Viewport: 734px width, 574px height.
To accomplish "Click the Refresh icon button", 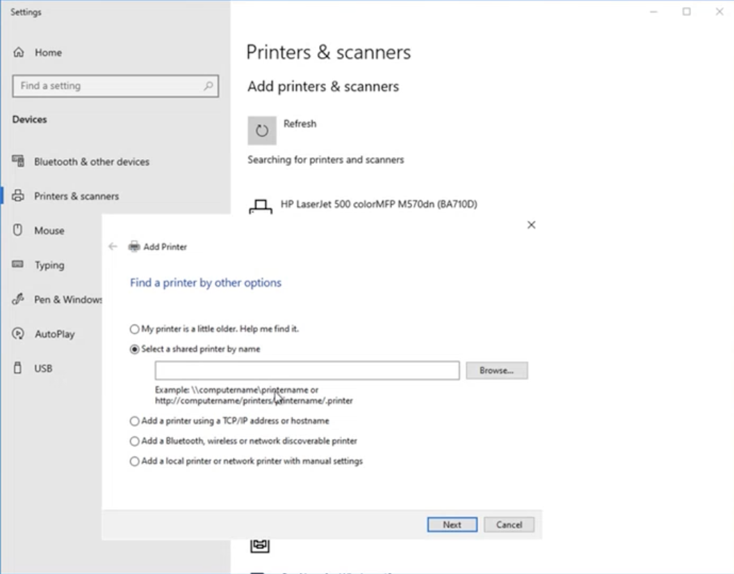I will point(262,131).
